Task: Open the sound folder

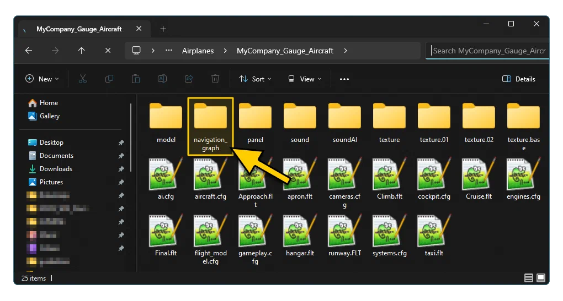Action: tap(300, 123)
